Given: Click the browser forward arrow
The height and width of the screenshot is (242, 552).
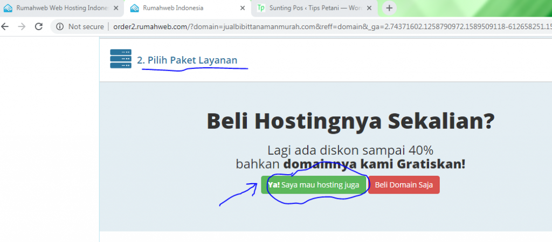Looking at the screenshot, I should click(22, 26).
